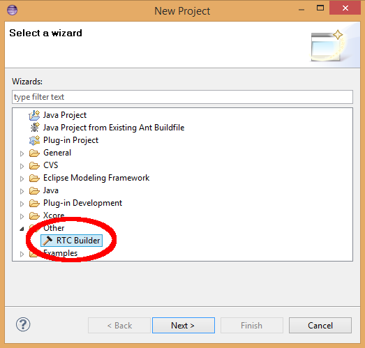Select Java Project from Existing Ant Buildfile
Image resolution: width=365 pixels, height=348 pixels.
[x=114, y=128]
